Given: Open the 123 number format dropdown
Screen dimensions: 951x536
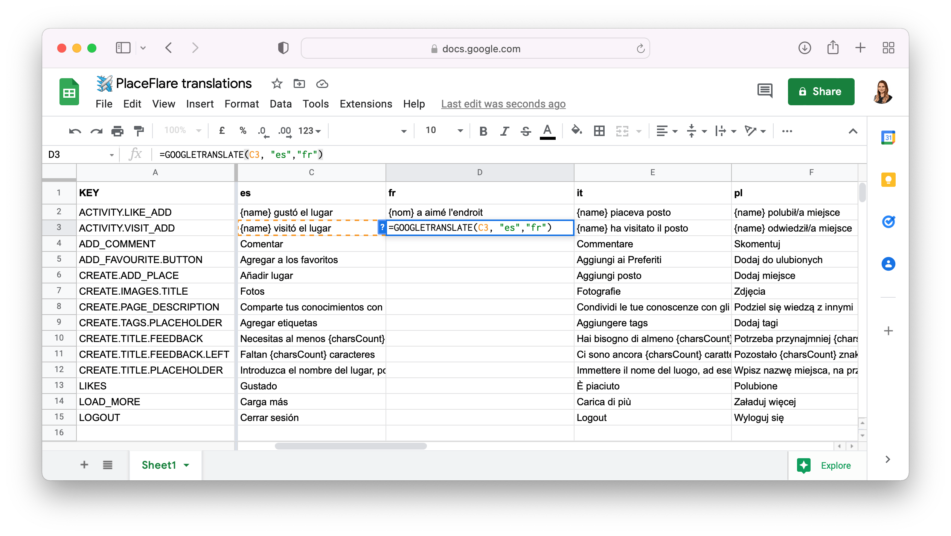Looking at the screenshot, I should [309, 131].
